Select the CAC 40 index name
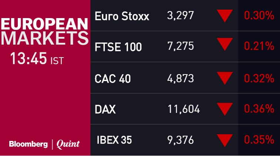Viewport: 280px width, 156px height. click(113, 79)
